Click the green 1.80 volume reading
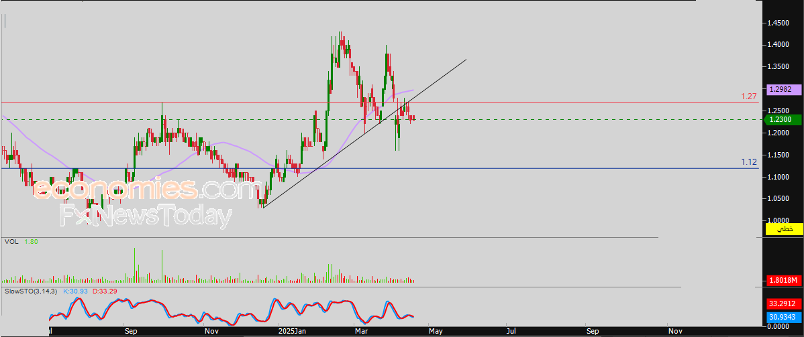This screenshot has height=337, width=804. [31, 241]
